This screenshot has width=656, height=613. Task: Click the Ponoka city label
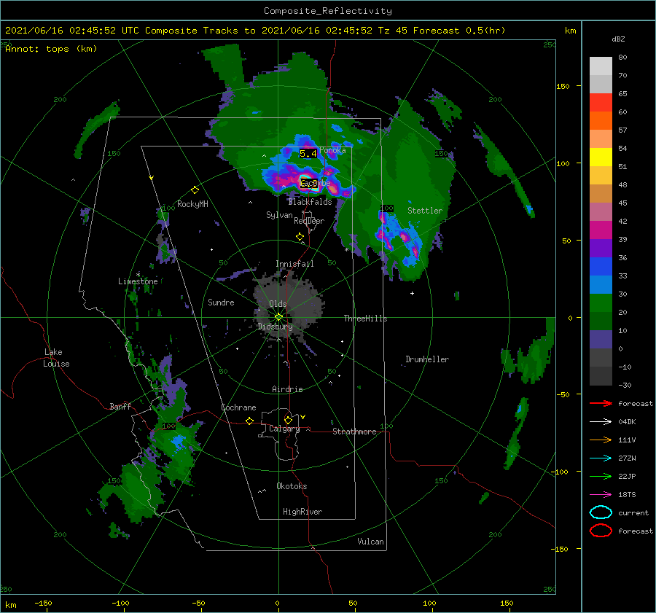[332, 150]
